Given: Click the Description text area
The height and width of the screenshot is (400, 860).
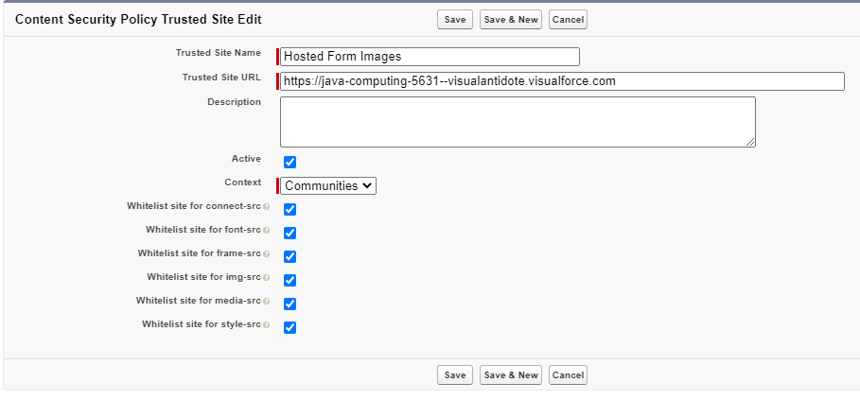Looking at the screenshot, I should [x=518, y=121].
